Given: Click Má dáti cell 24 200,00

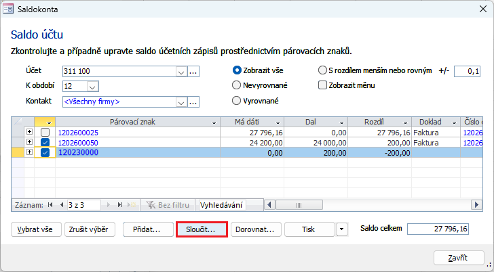Looking at the screenshot, I should point(252,143).
